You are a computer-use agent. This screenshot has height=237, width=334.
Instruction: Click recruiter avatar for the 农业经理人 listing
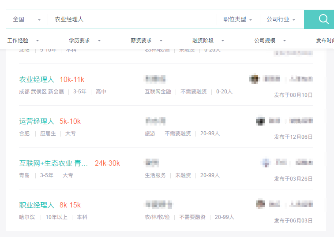point(255,79)
